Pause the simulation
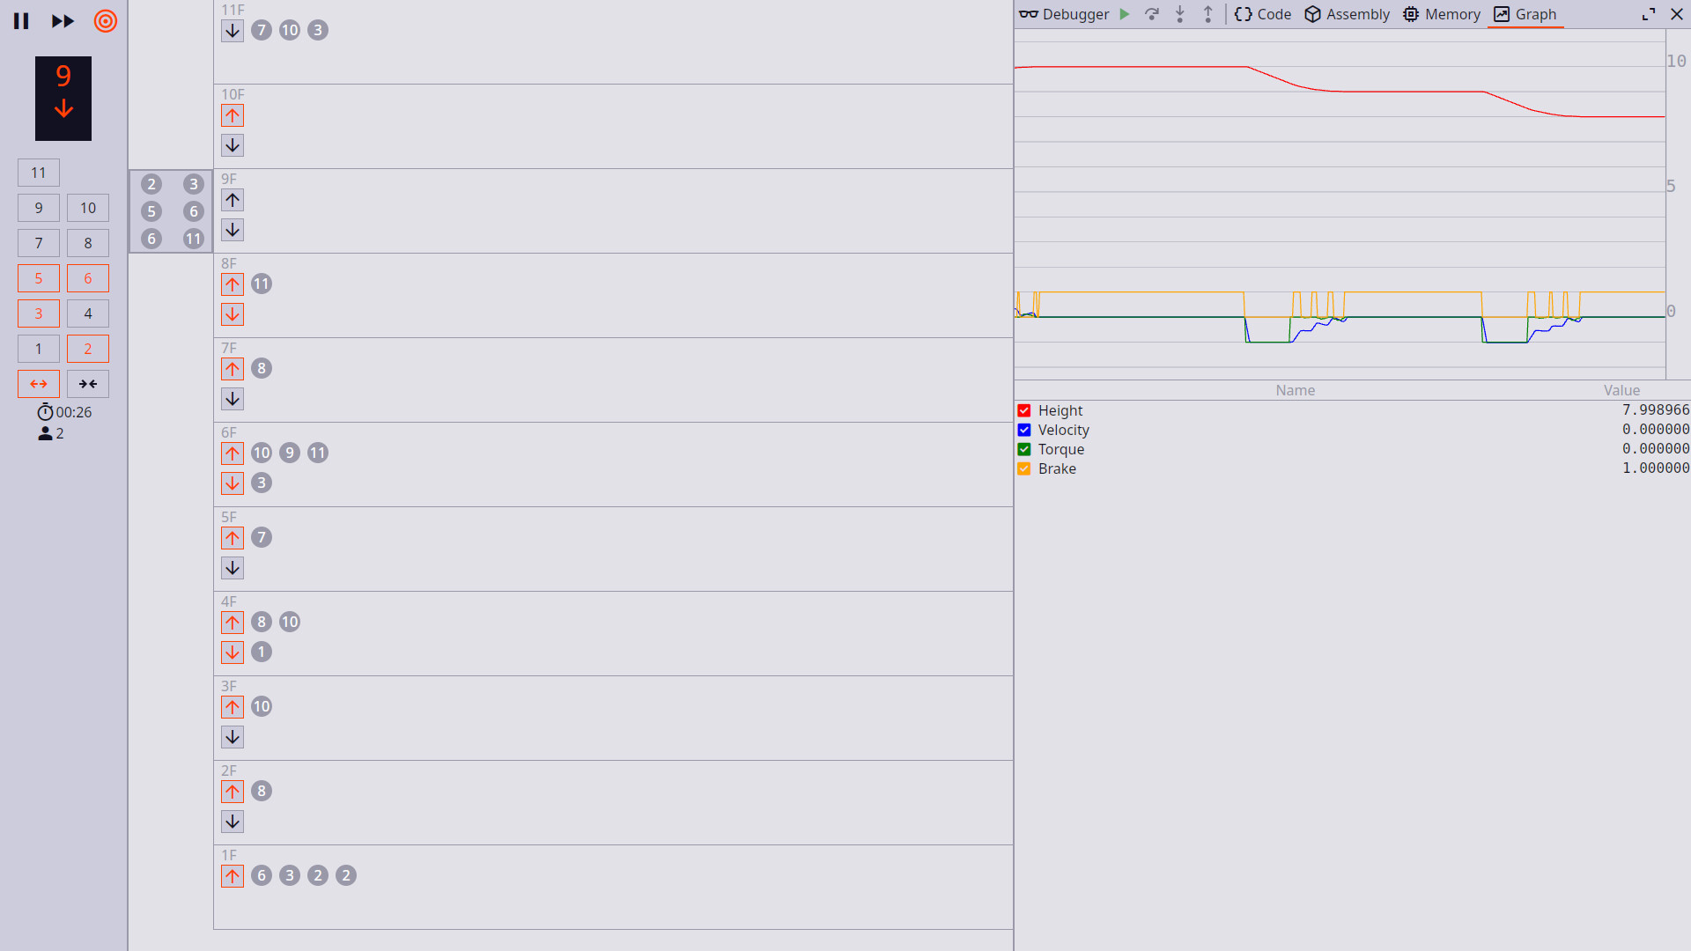The image size is (1691, 951). point(21,21)
